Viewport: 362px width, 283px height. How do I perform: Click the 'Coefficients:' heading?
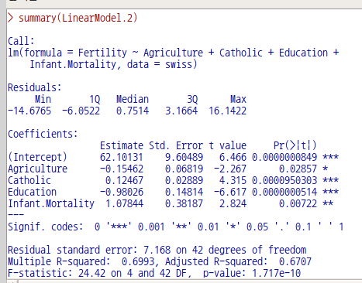(43, 134)
